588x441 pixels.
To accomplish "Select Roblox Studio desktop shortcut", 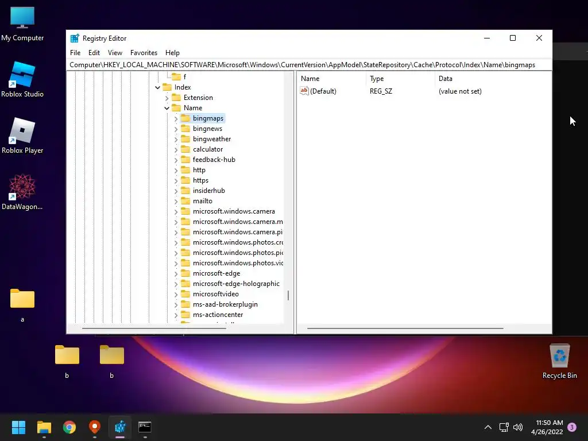I will pos(22,79).
